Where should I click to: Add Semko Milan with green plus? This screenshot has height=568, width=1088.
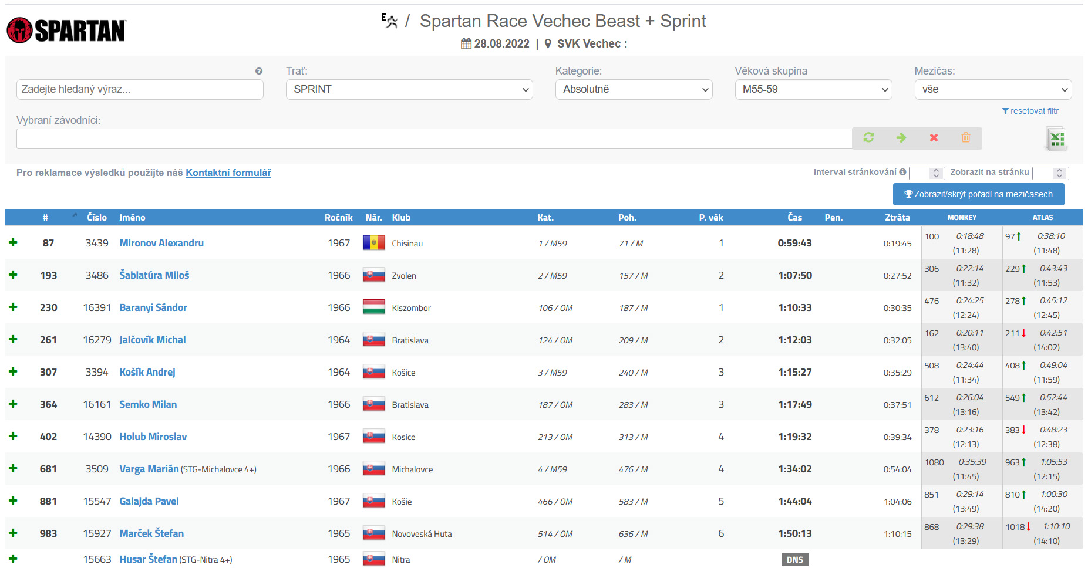[x=13, y=404]
